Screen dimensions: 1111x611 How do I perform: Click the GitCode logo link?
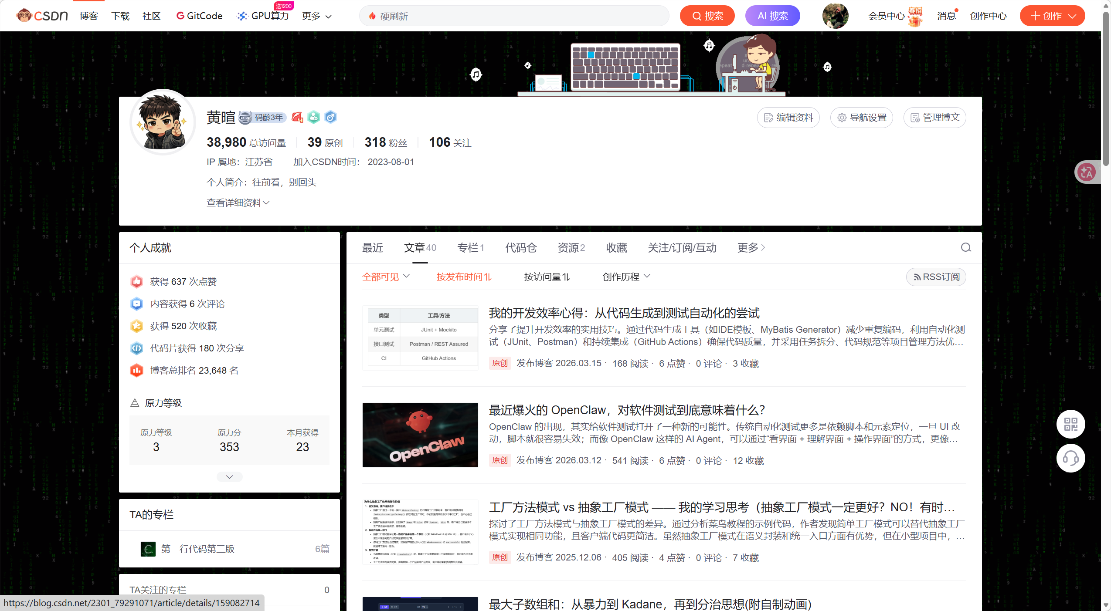tap(199, 16)
